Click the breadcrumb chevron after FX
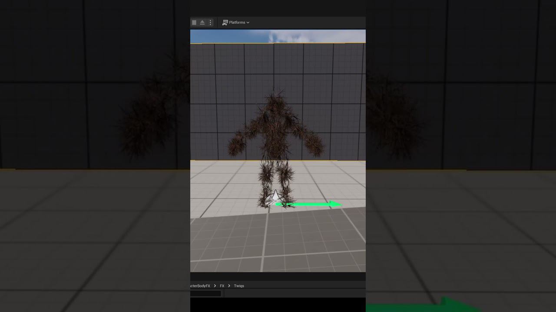Viewport: 556px width, 312px height. point(229,286)
